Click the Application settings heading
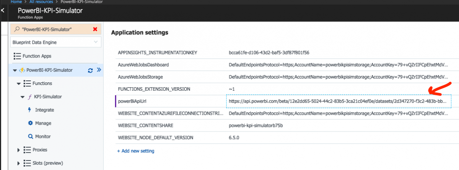This screenshot has width=459, height=170. 139,33
